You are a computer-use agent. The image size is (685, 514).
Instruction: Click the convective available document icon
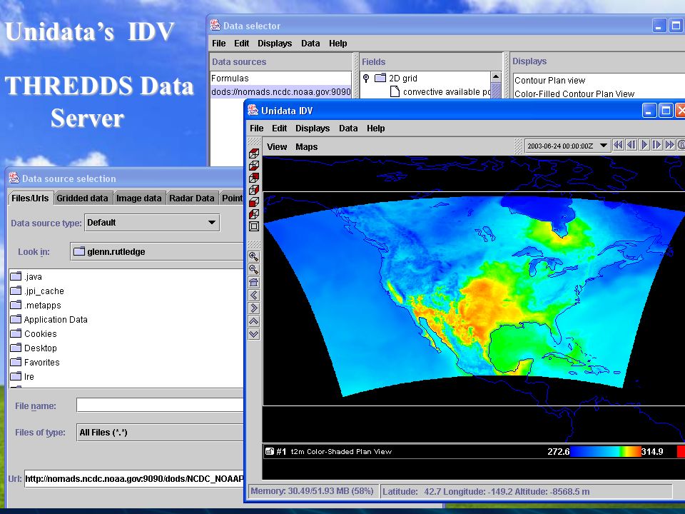pyautogui.click(x=395, y=91)
